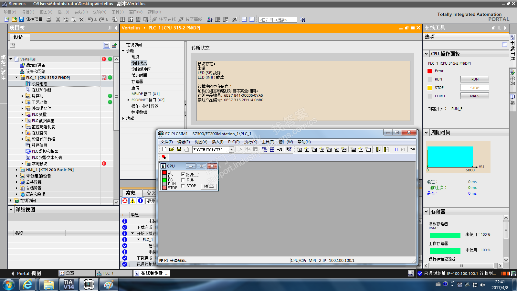Open the 项目(P) menu in TIA Portal
The height and width of the screenshot is (291, 517).
coord(10,12)
